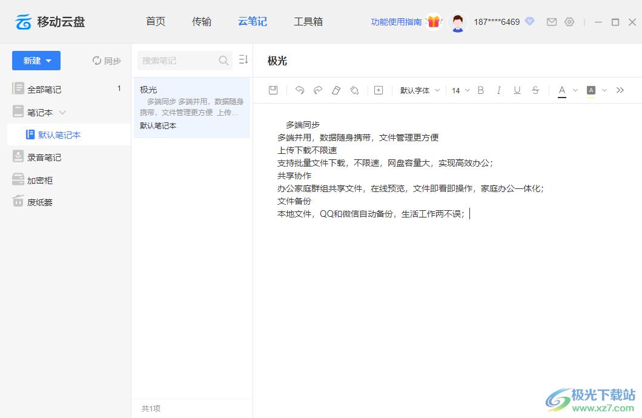Viewport: 642px width, 418px height.
Task: Open the 工具箱 tab
Action: point(308,22)
